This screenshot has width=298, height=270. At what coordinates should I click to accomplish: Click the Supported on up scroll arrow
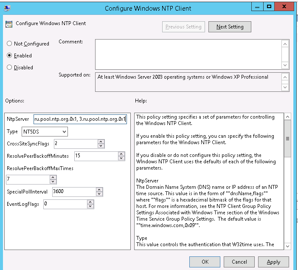click(x=285, y=77)
